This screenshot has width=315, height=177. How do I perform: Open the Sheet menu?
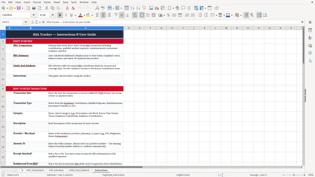pyautogui.click(x=57, y=2)
